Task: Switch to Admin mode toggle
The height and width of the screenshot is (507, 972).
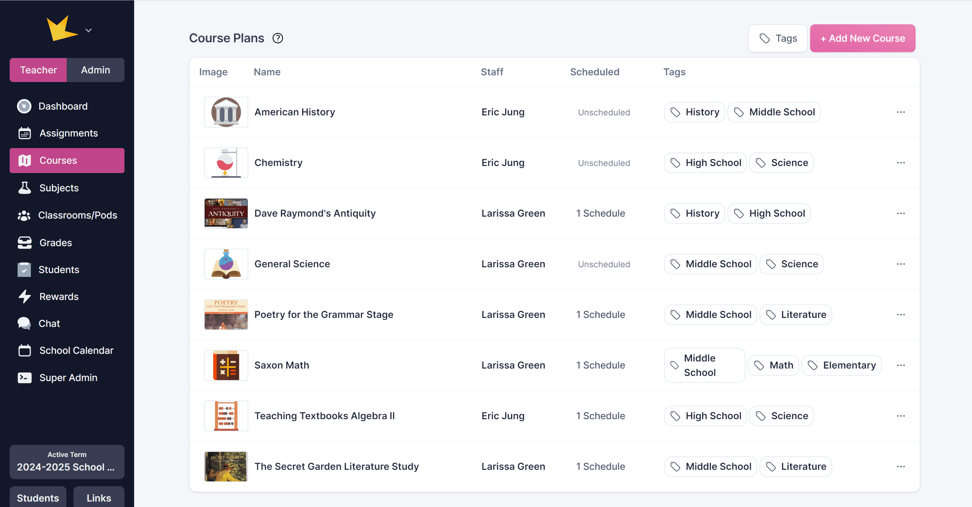Action: pos(96,70)
